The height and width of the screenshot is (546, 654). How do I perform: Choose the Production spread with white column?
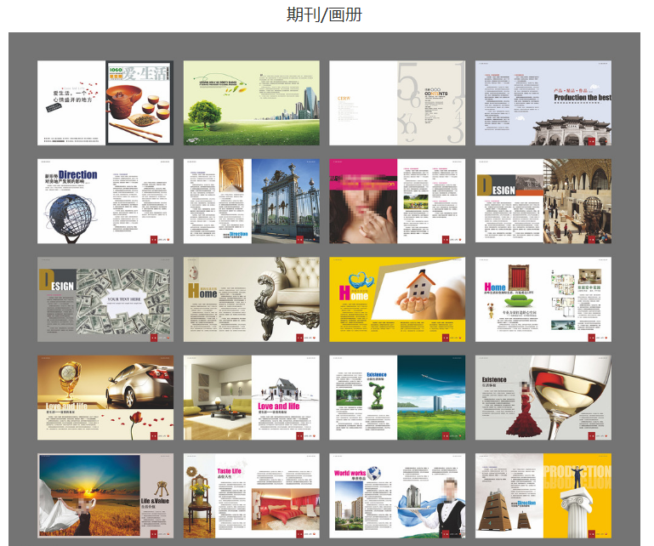(x=543, y=496)
